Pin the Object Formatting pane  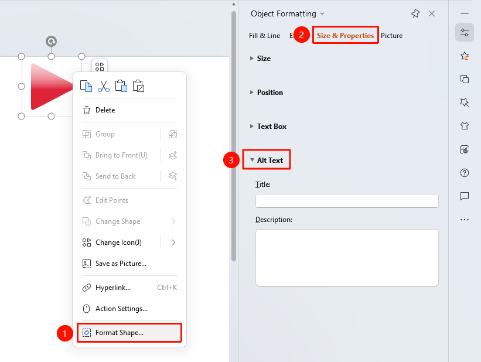pyautogui.click(x=415, y=13)
